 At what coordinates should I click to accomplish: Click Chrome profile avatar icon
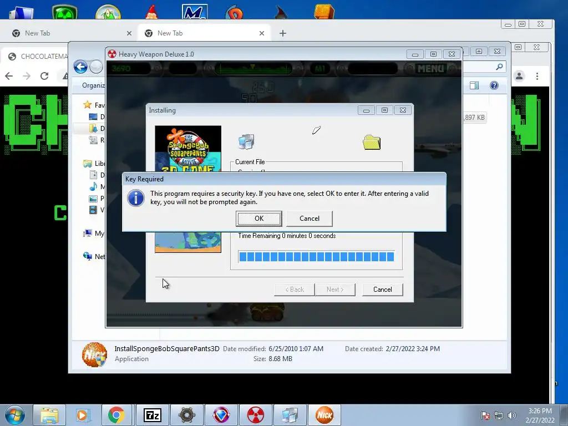coord(519,76)
